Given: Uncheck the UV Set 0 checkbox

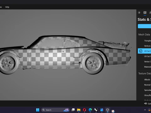Looking at the screenshot, I should [x=141, y=51].
